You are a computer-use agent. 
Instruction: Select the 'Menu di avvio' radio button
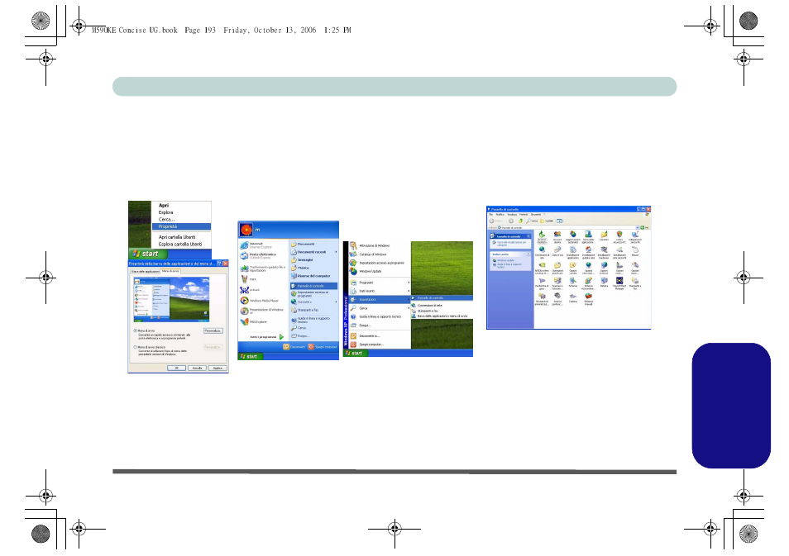tap(136, 330)
